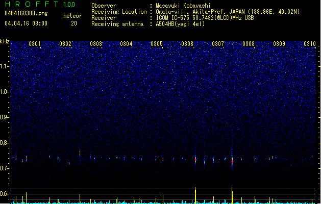Image resolution: width=321 pixels, height=204 pixels.
Task: Select the 0309 time label
Action: 279,44
